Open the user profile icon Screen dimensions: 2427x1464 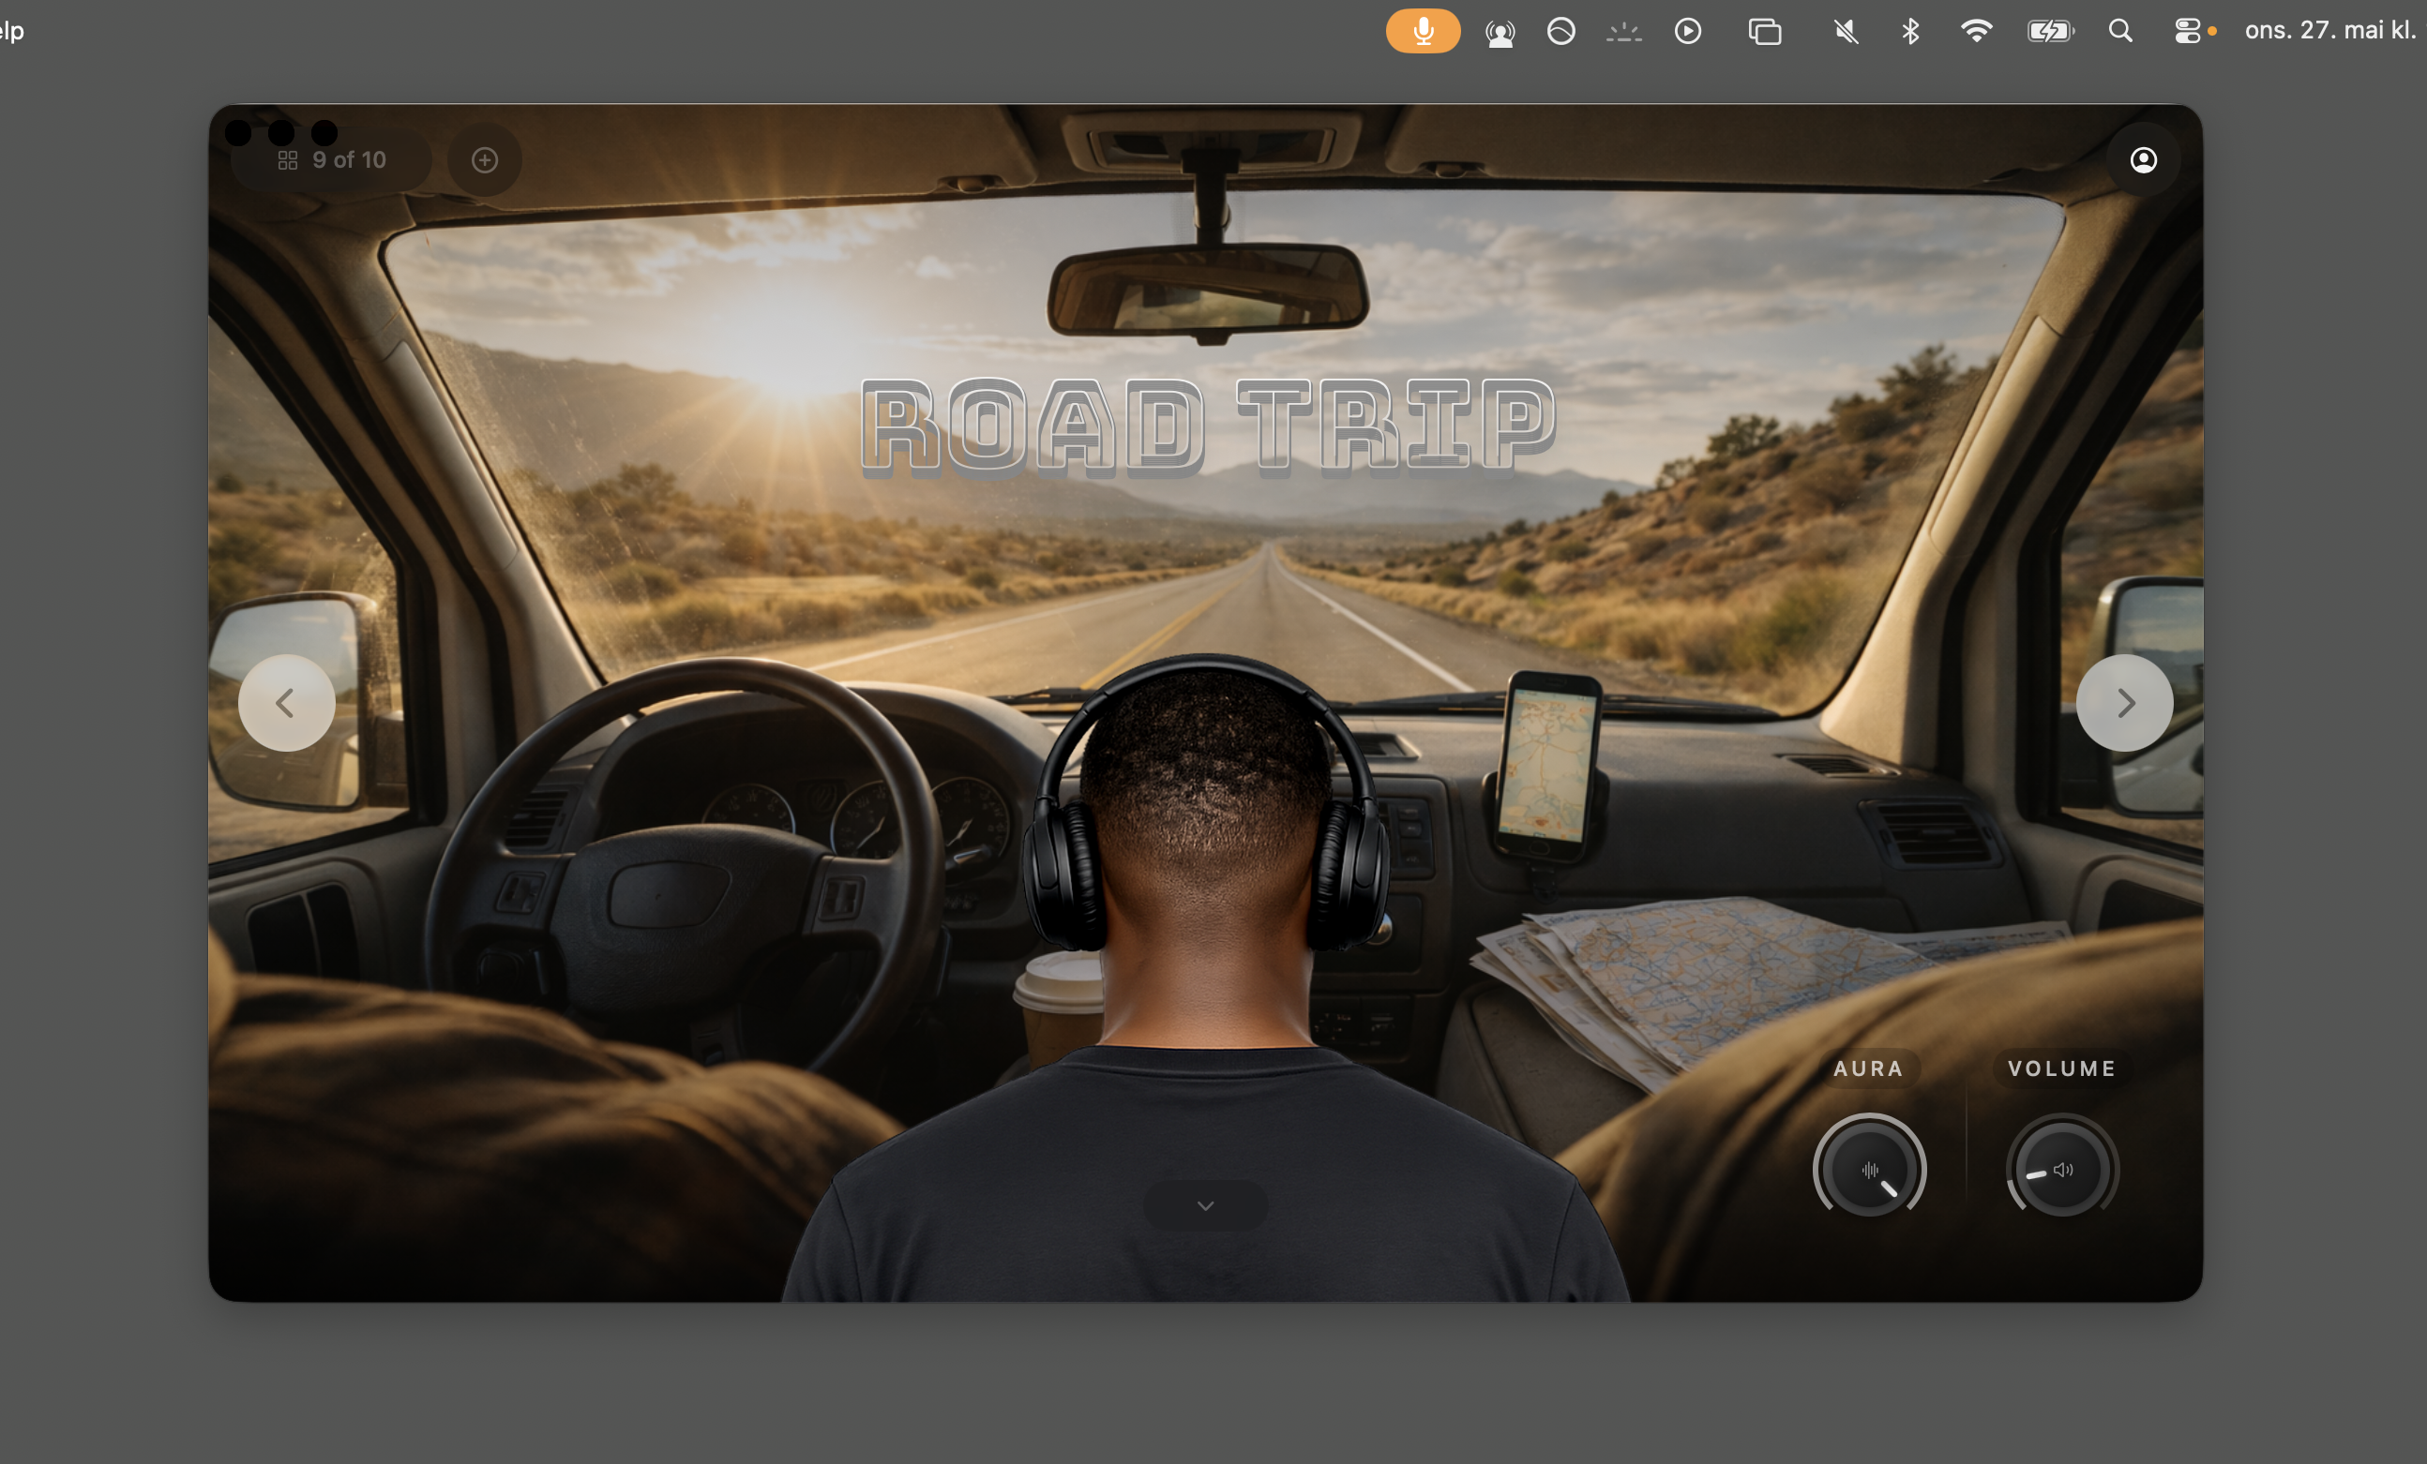2144,159
